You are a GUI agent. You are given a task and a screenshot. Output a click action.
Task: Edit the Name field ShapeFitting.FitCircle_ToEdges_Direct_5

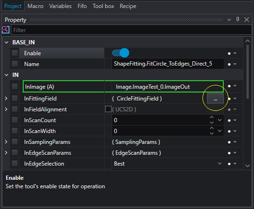167,64
